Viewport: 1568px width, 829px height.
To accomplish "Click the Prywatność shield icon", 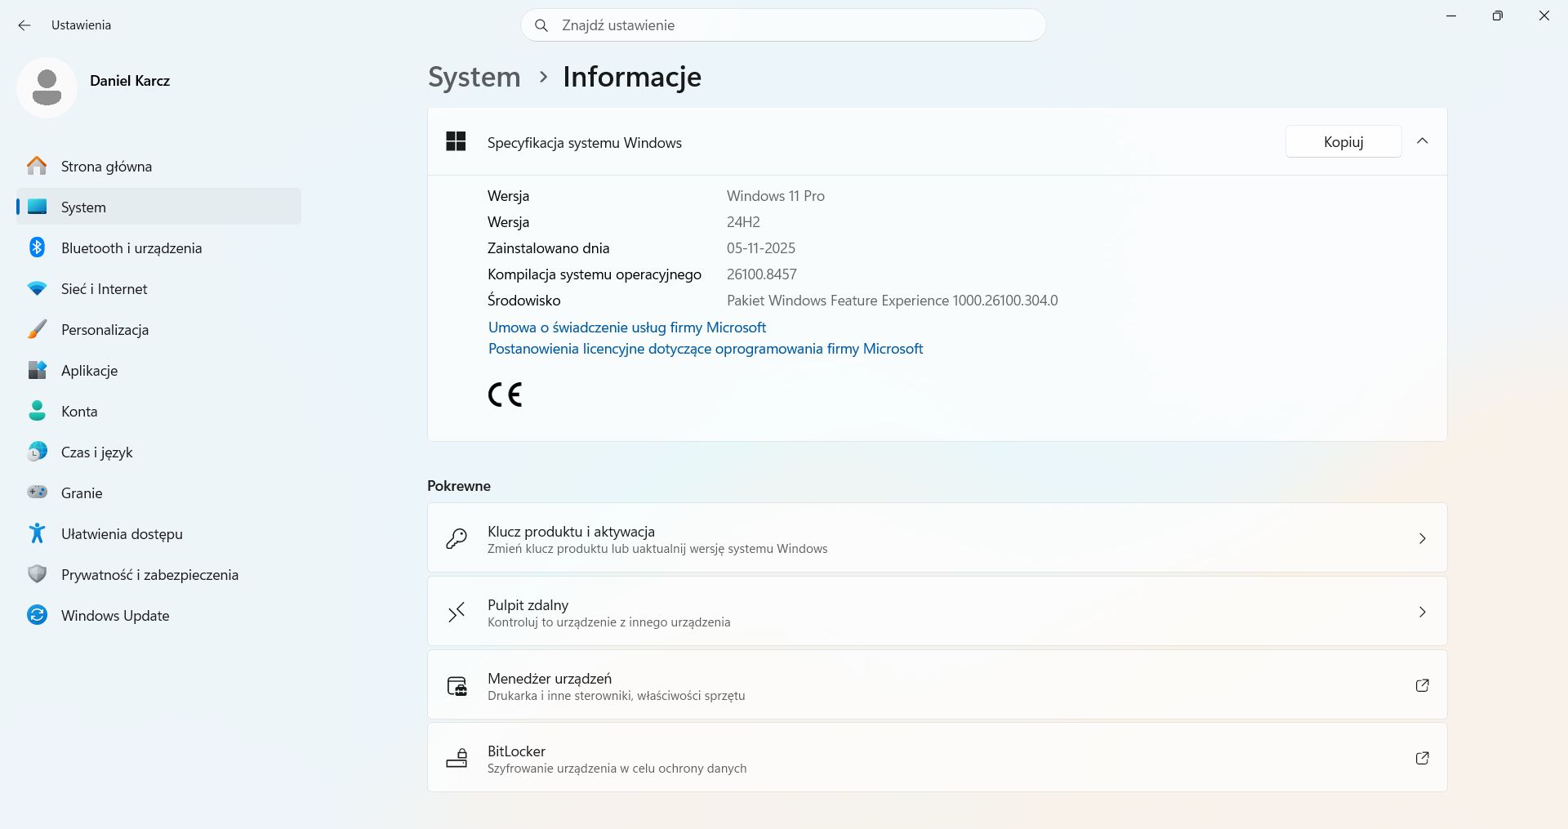I will [37, 574].
